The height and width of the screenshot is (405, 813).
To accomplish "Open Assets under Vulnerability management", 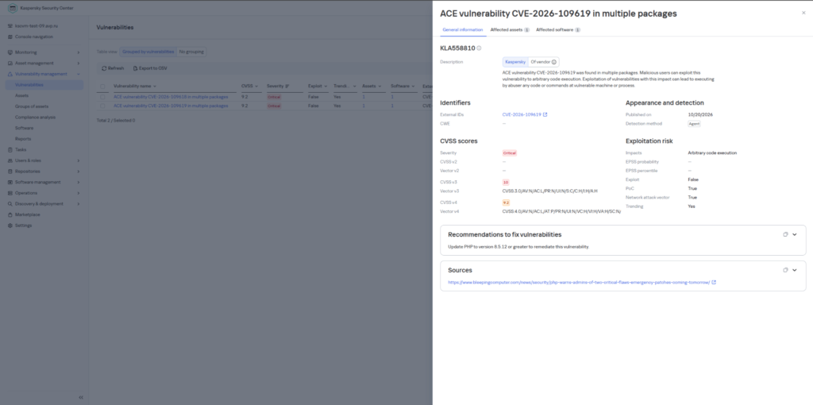I will pyautogui.click(x=21, y=96).
